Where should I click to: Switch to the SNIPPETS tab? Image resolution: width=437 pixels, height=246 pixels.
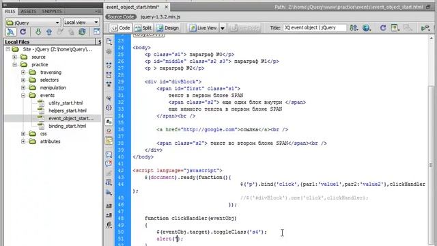[52, 12]
